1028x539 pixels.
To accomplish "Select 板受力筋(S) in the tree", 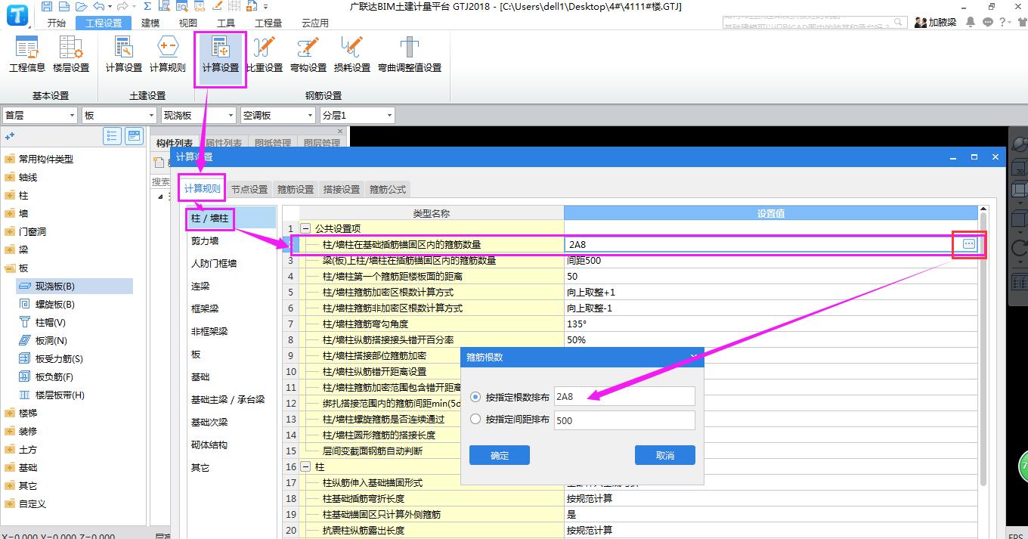I will tap(59, 359).
